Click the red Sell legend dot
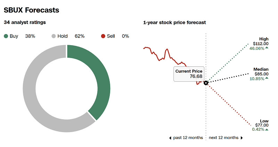This screenshot has width=278, height=147. [103, 36]
